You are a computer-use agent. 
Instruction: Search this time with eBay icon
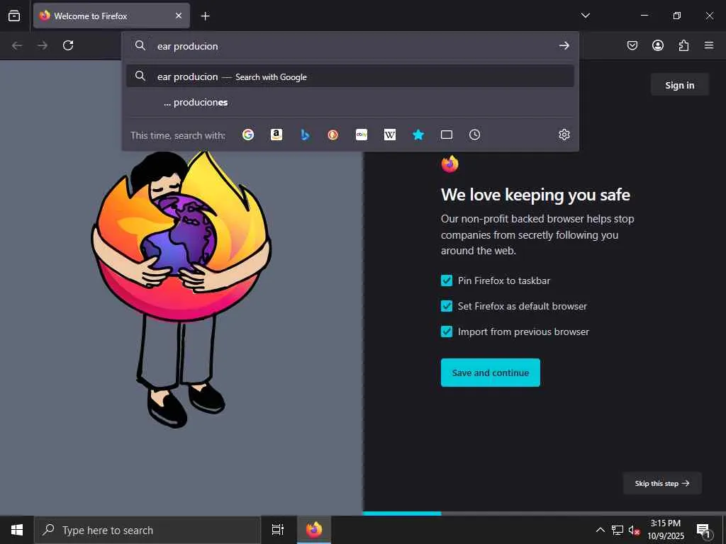click(362, 135)
